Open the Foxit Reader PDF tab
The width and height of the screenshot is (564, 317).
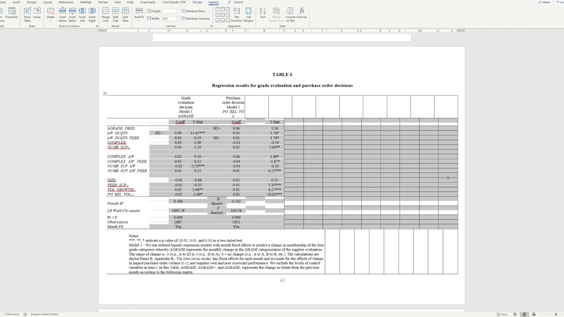click(x=174, y=2)
